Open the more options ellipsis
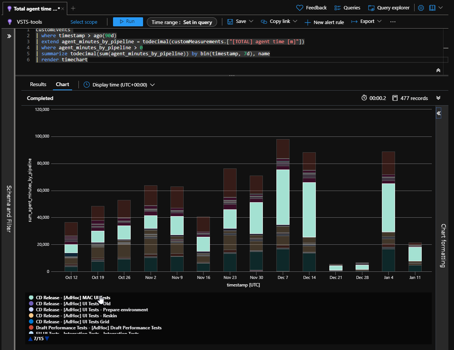Image resolution: width=454 pixels, height=350 pixels. [393, 22]
